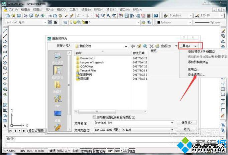Open 历史记录 in dialog places sidebar
The image size is (228, 155).
coord(58,58)
